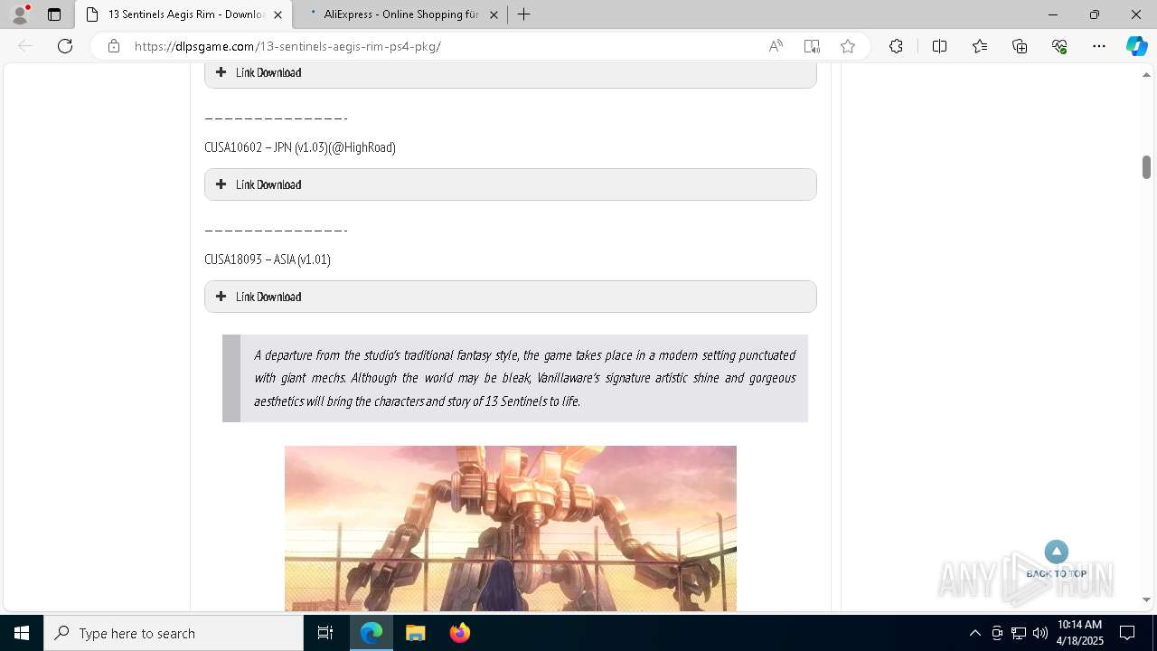Click the giant mech screenshot image
The image size is (1157, 651).
pos(511,528)
